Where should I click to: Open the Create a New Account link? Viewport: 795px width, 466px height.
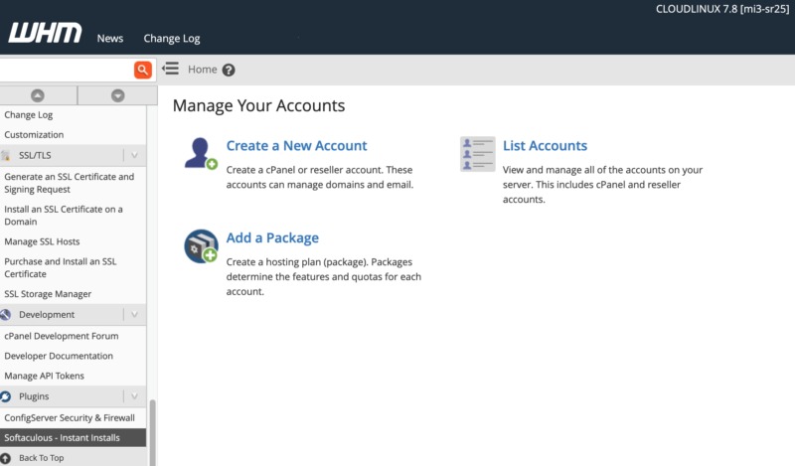[x=296, y=146]
